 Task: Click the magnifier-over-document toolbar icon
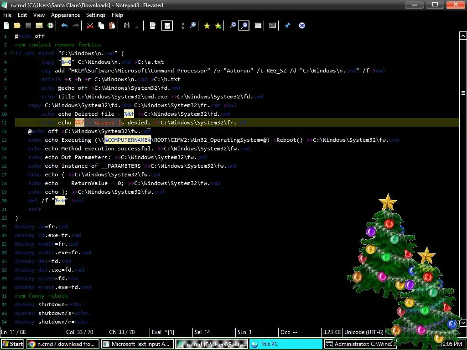tap(152, 26)
